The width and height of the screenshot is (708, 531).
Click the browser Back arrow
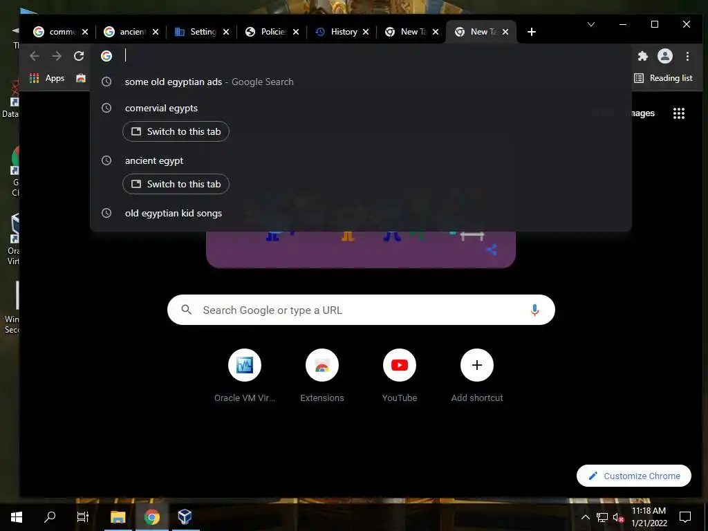[35, 56]
